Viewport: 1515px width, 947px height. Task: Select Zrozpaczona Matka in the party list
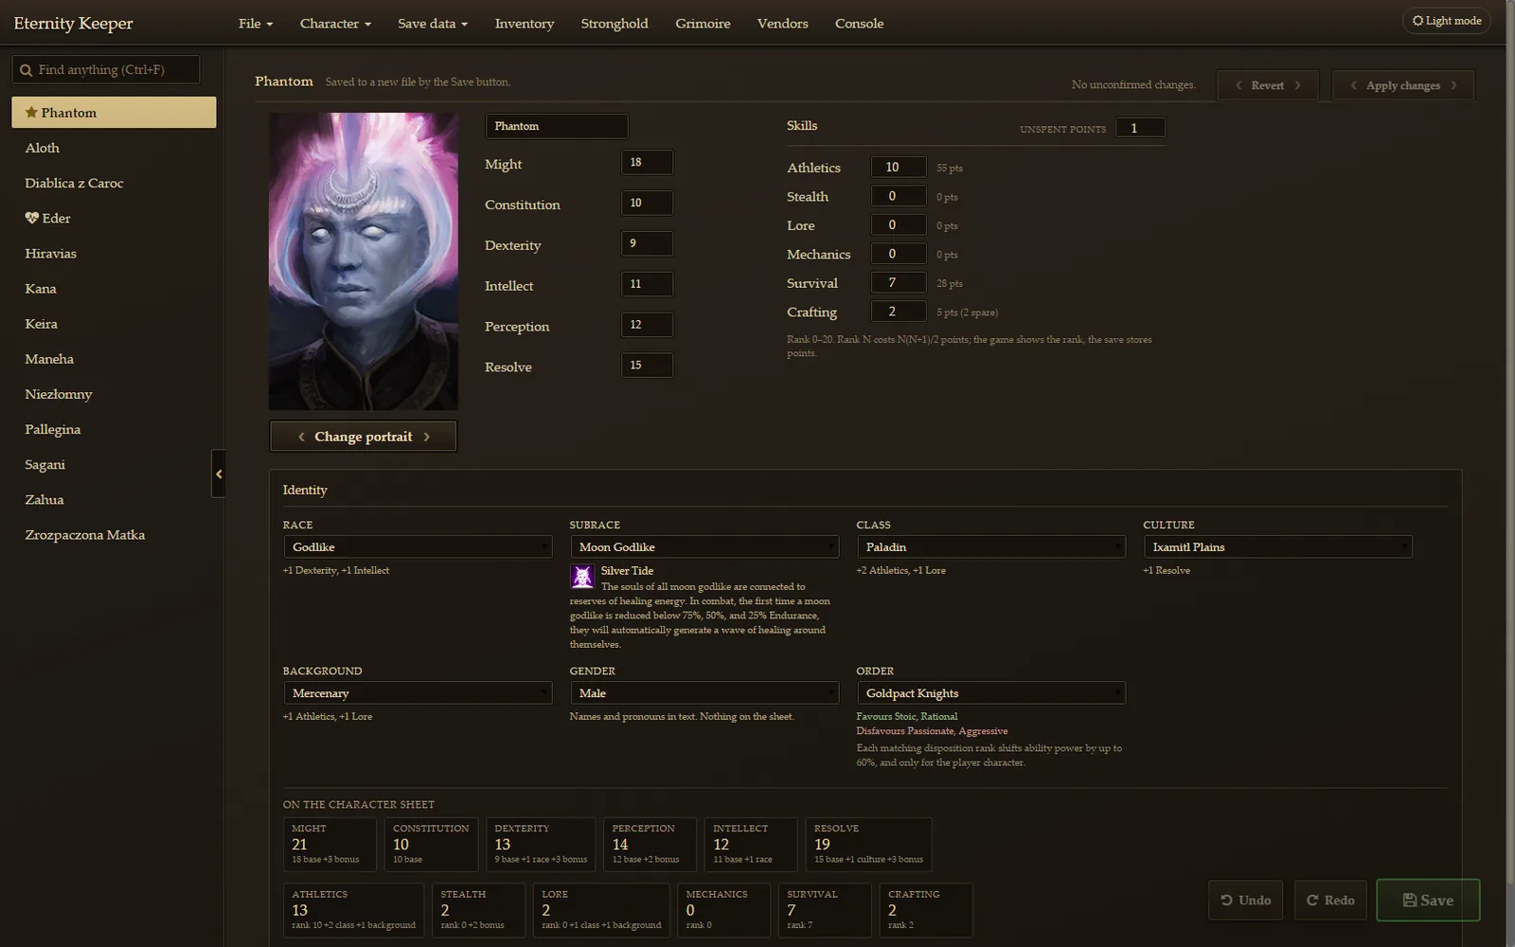click(x=114, y=535)
